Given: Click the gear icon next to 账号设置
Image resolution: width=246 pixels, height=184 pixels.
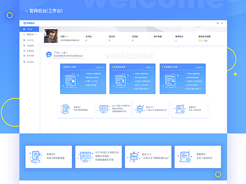Looking at the screenshot, I should coord(24,56).
